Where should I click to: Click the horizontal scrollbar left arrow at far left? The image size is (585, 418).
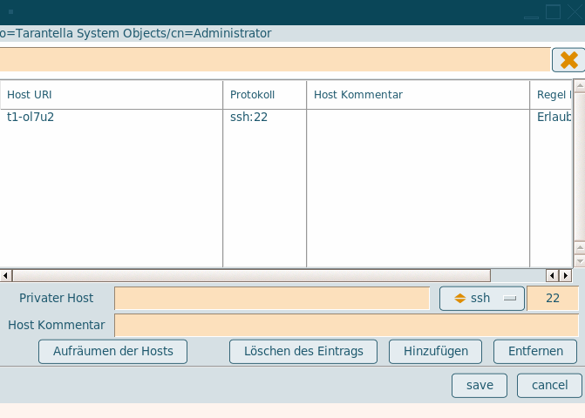click(6, 275)
